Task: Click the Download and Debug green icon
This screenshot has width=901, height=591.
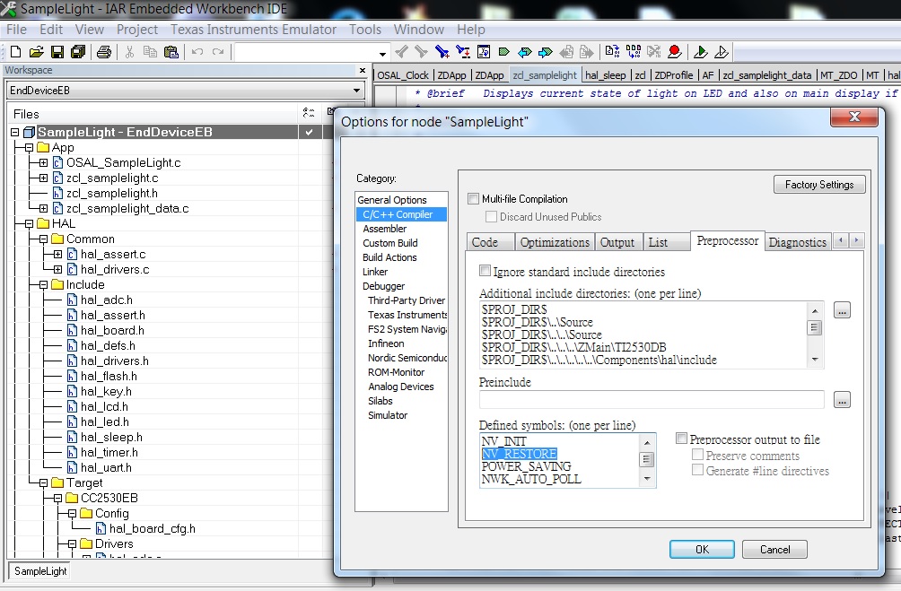Action: click(701, 52)
